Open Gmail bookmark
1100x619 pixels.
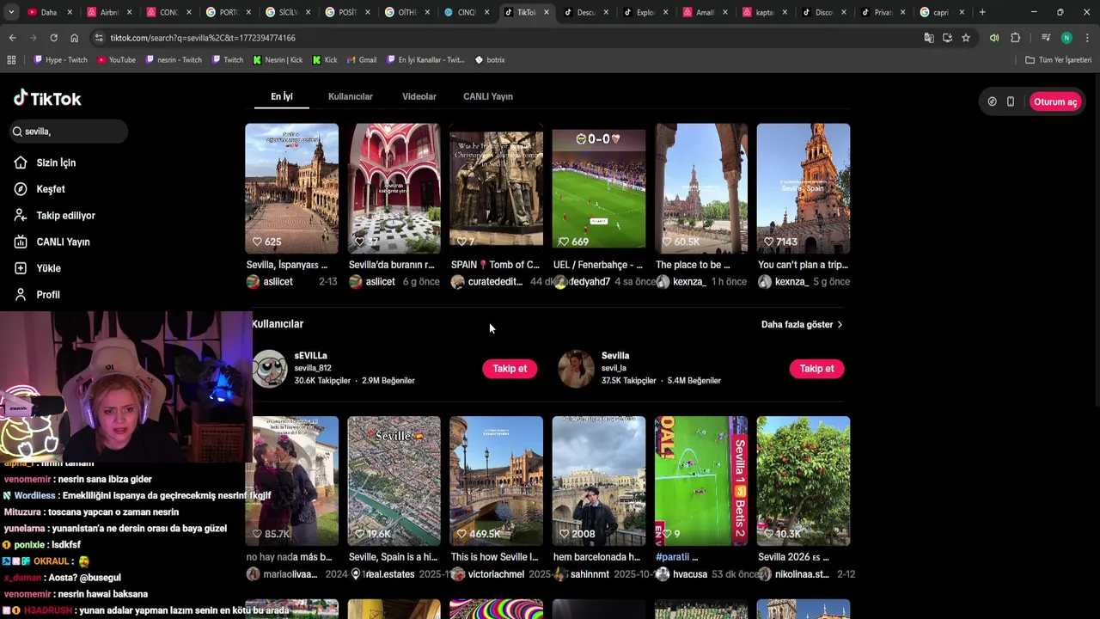pos(362,60)
